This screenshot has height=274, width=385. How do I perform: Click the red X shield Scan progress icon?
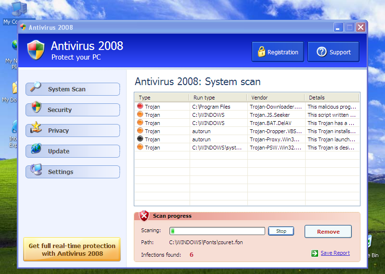point(144,216)
